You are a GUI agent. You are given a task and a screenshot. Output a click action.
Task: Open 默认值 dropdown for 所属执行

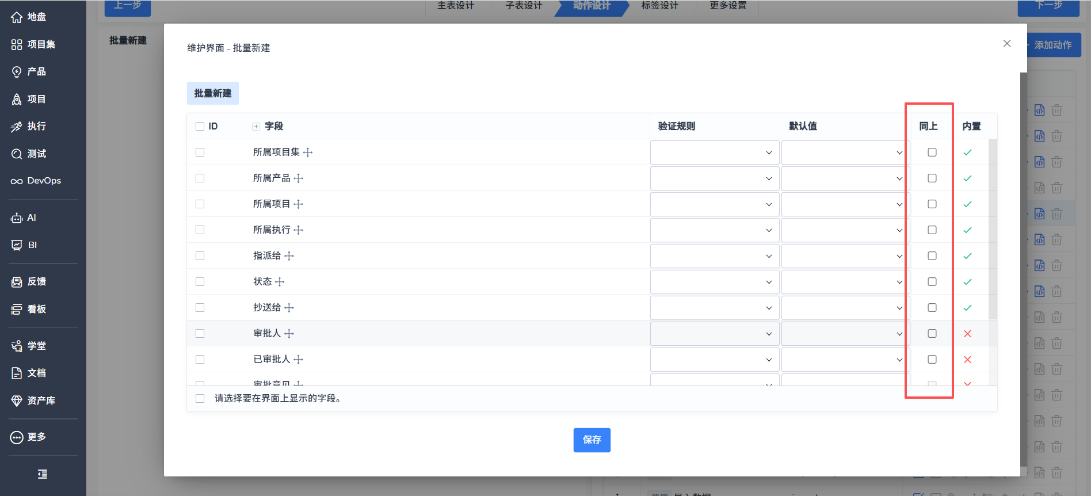pyautogui.click(x=845, y=230)
